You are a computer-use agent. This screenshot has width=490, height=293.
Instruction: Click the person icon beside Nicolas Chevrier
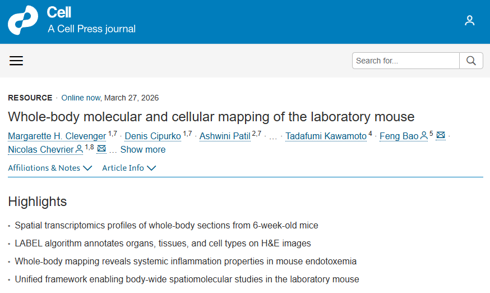click(x=79, y=149)
